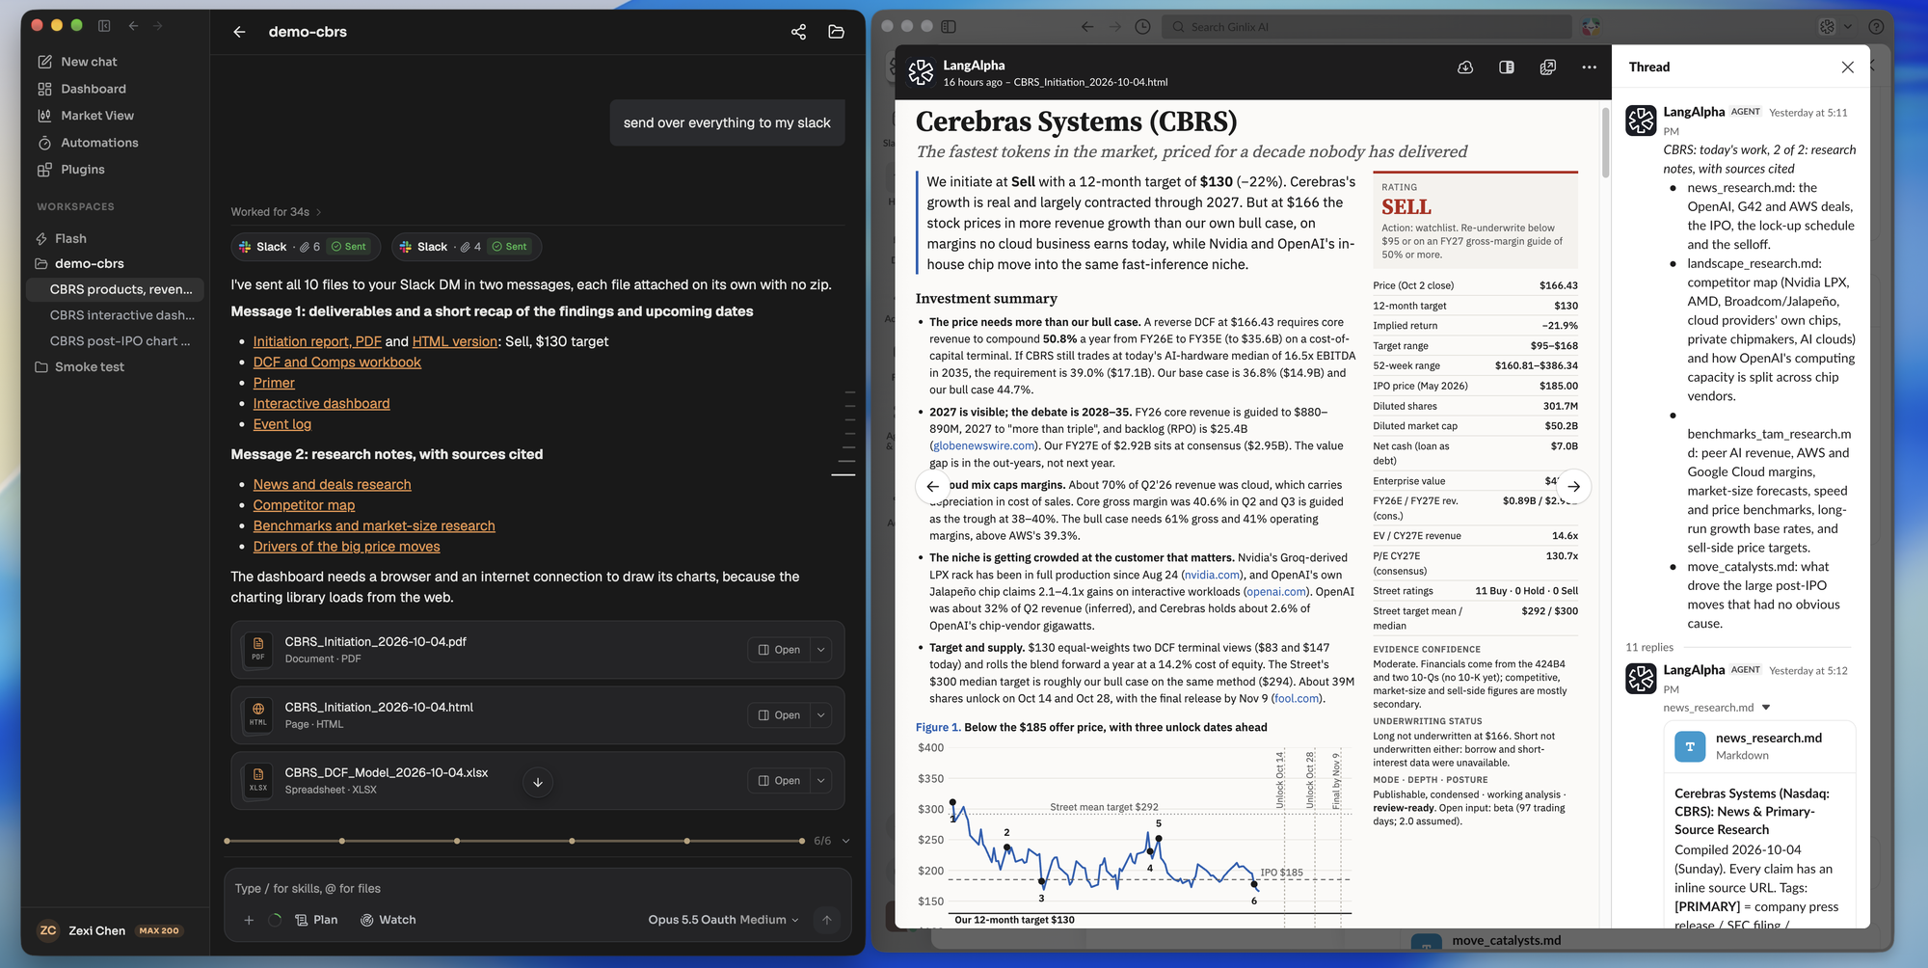Click the plus attach button in chat input
Viewport: 1928px width, 968px height.
[x=249, y=920]
